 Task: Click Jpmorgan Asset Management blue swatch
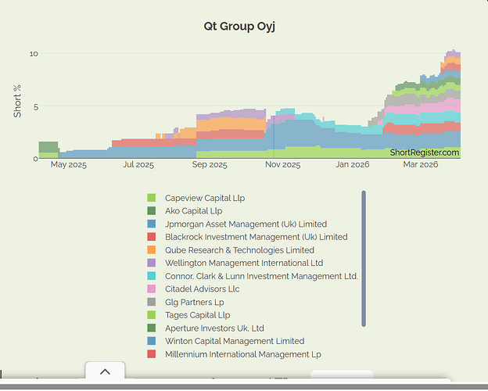click(151, 224)
